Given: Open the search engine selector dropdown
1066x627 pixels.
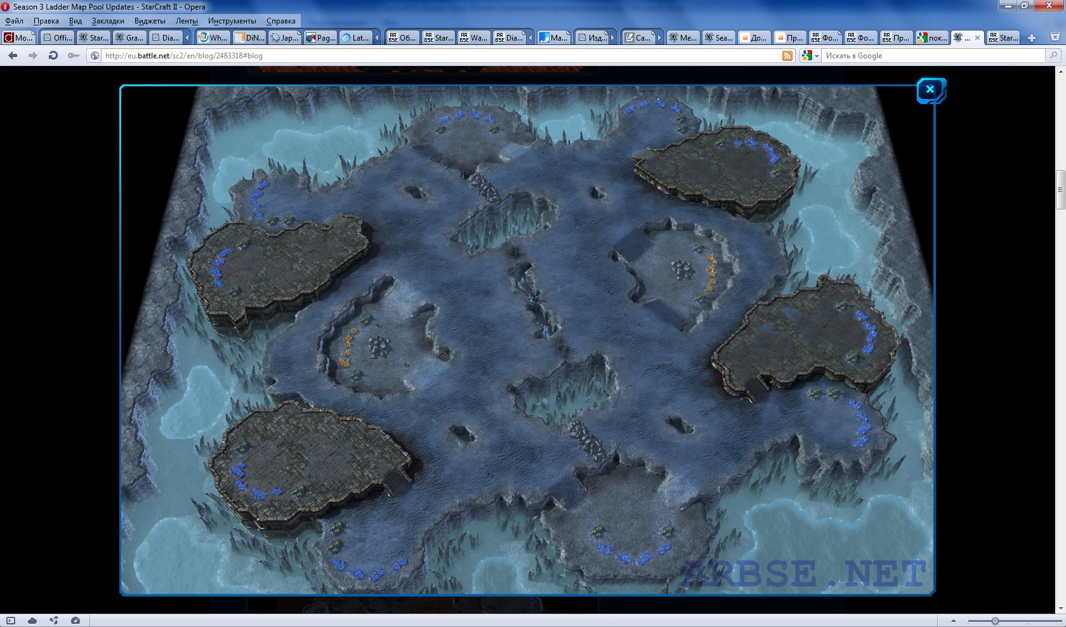Looking at the screenshot, I should pos(810,56).
